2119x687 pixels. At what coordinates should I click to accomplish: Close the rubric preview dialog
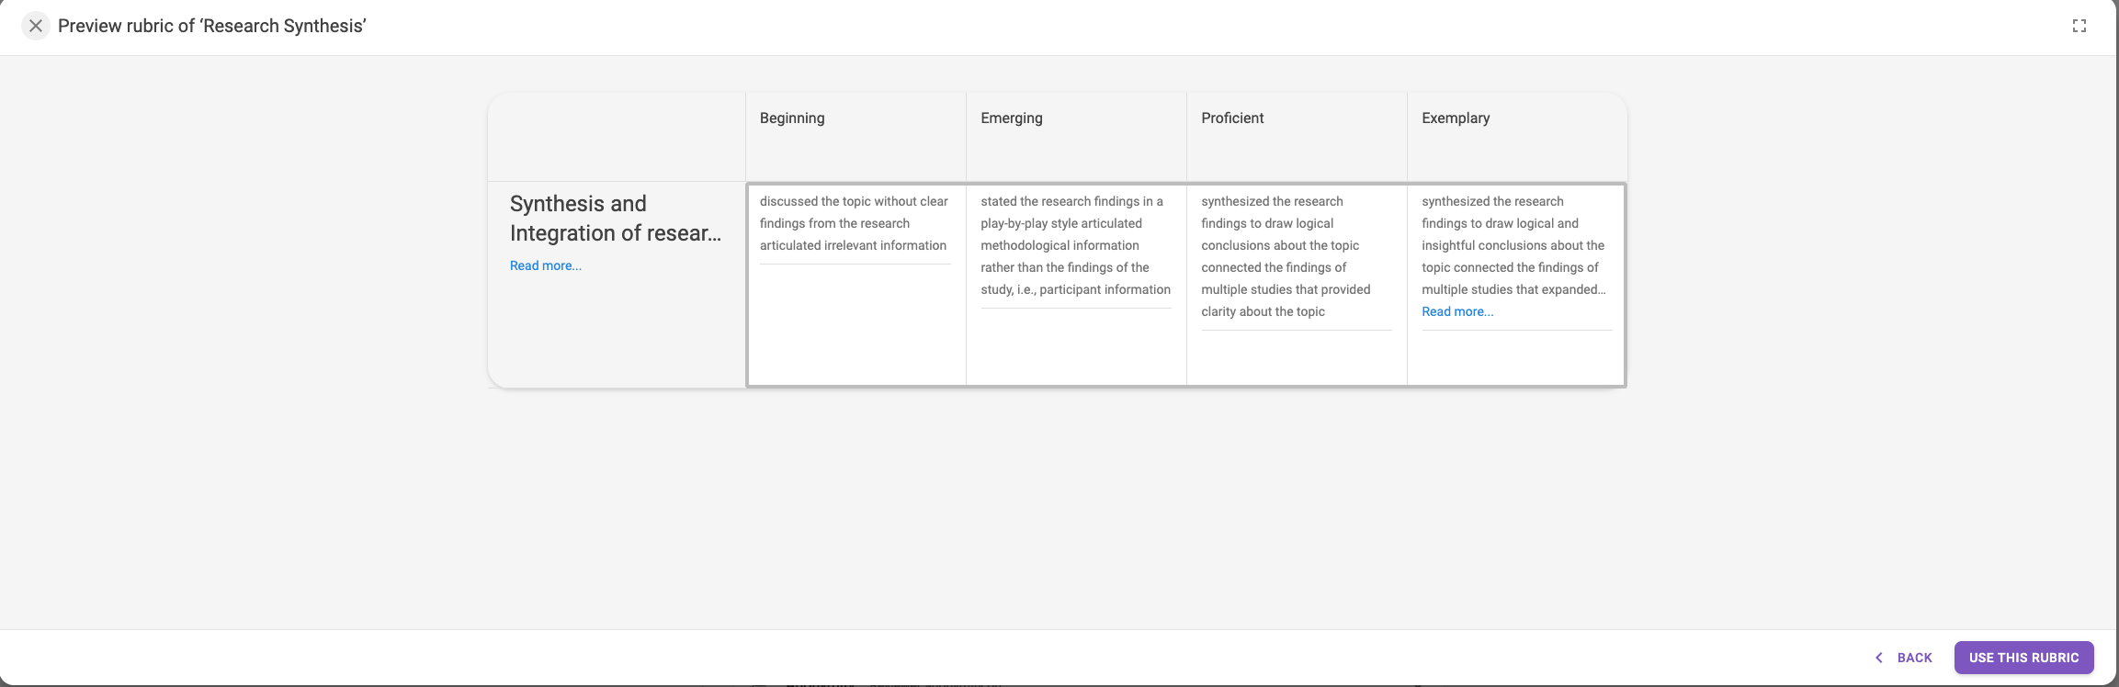pyautogui.click(x=36, y=26)
